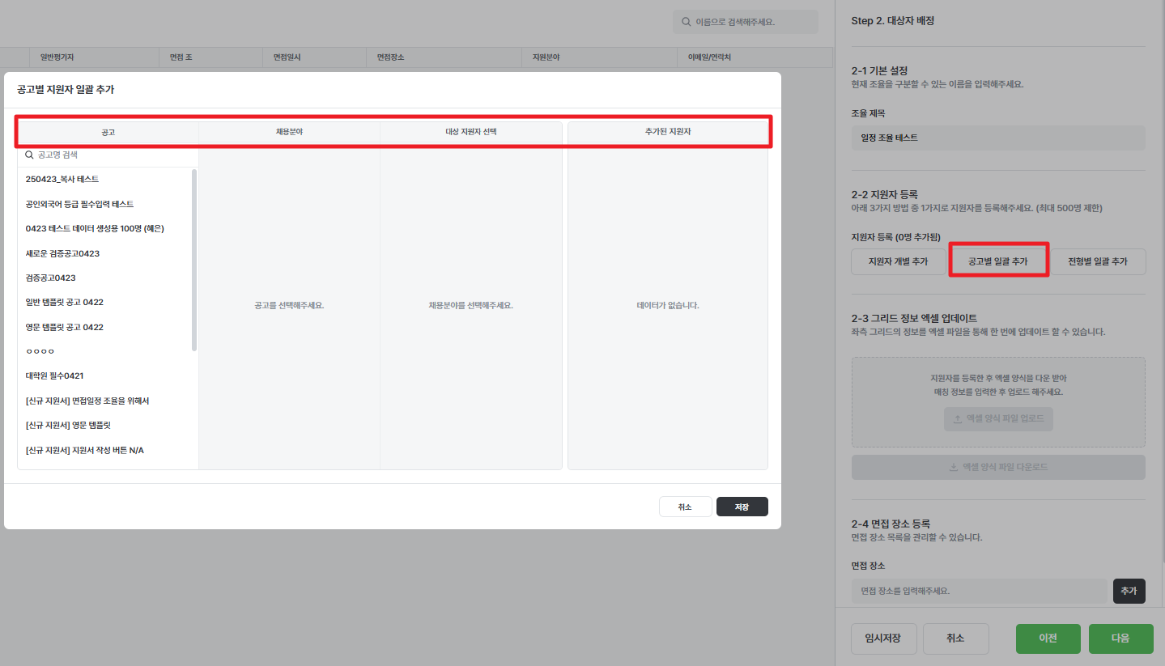Viewport: 1165px width, 666px height.
Task: Click the 지원자 개별 추가 button
Action: pyautogui.click(x=898, y=261)
